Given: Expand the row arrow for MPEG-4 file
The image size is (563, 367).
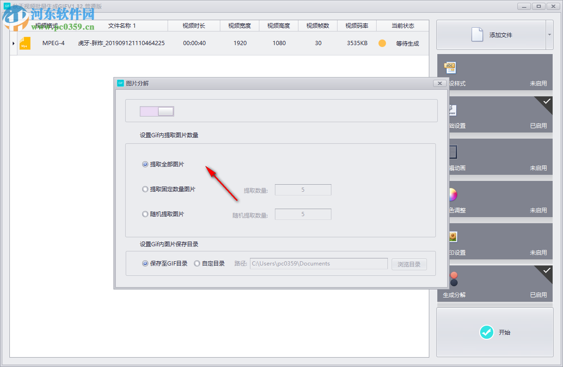Looking at the screenshot, I should (13, 43).
